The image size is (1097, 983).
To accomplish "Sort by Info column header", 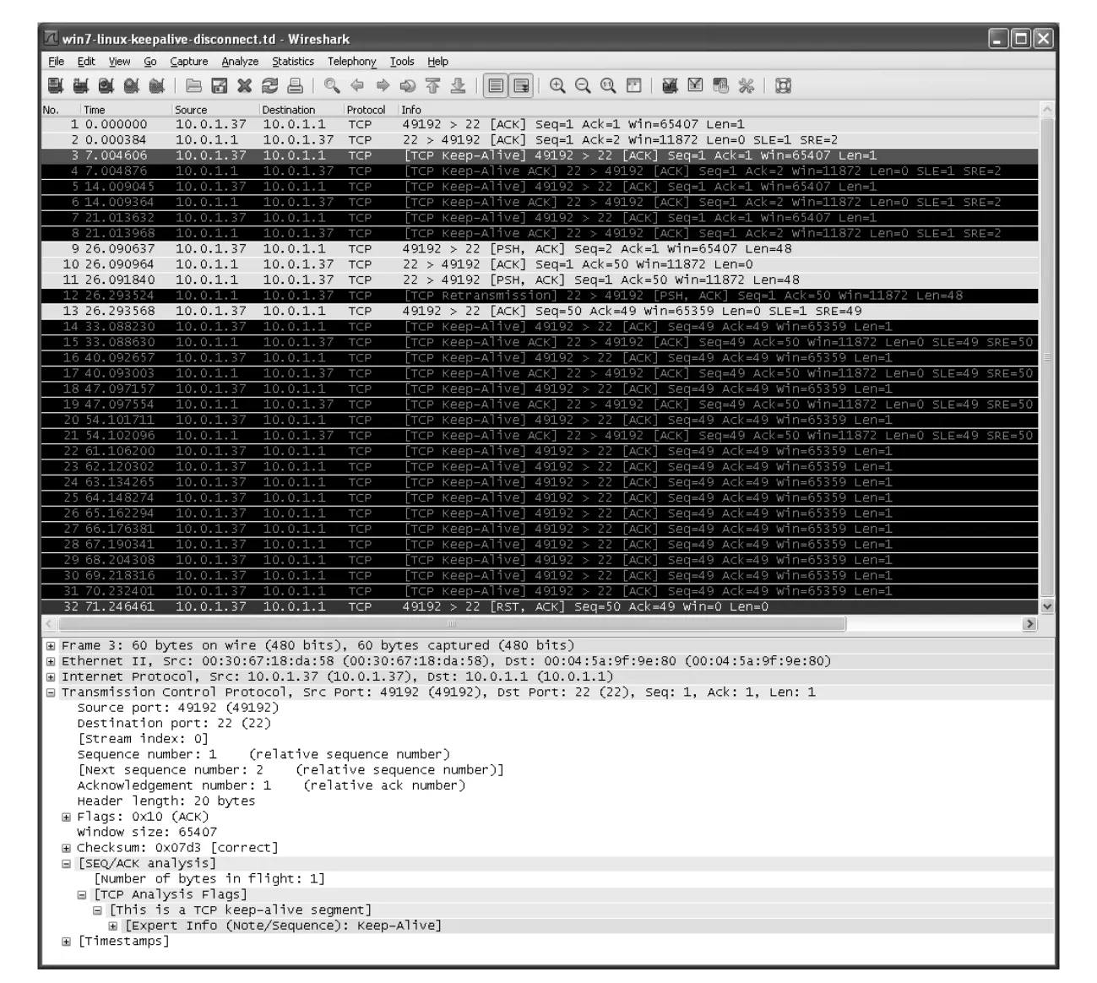I will 718,110.
